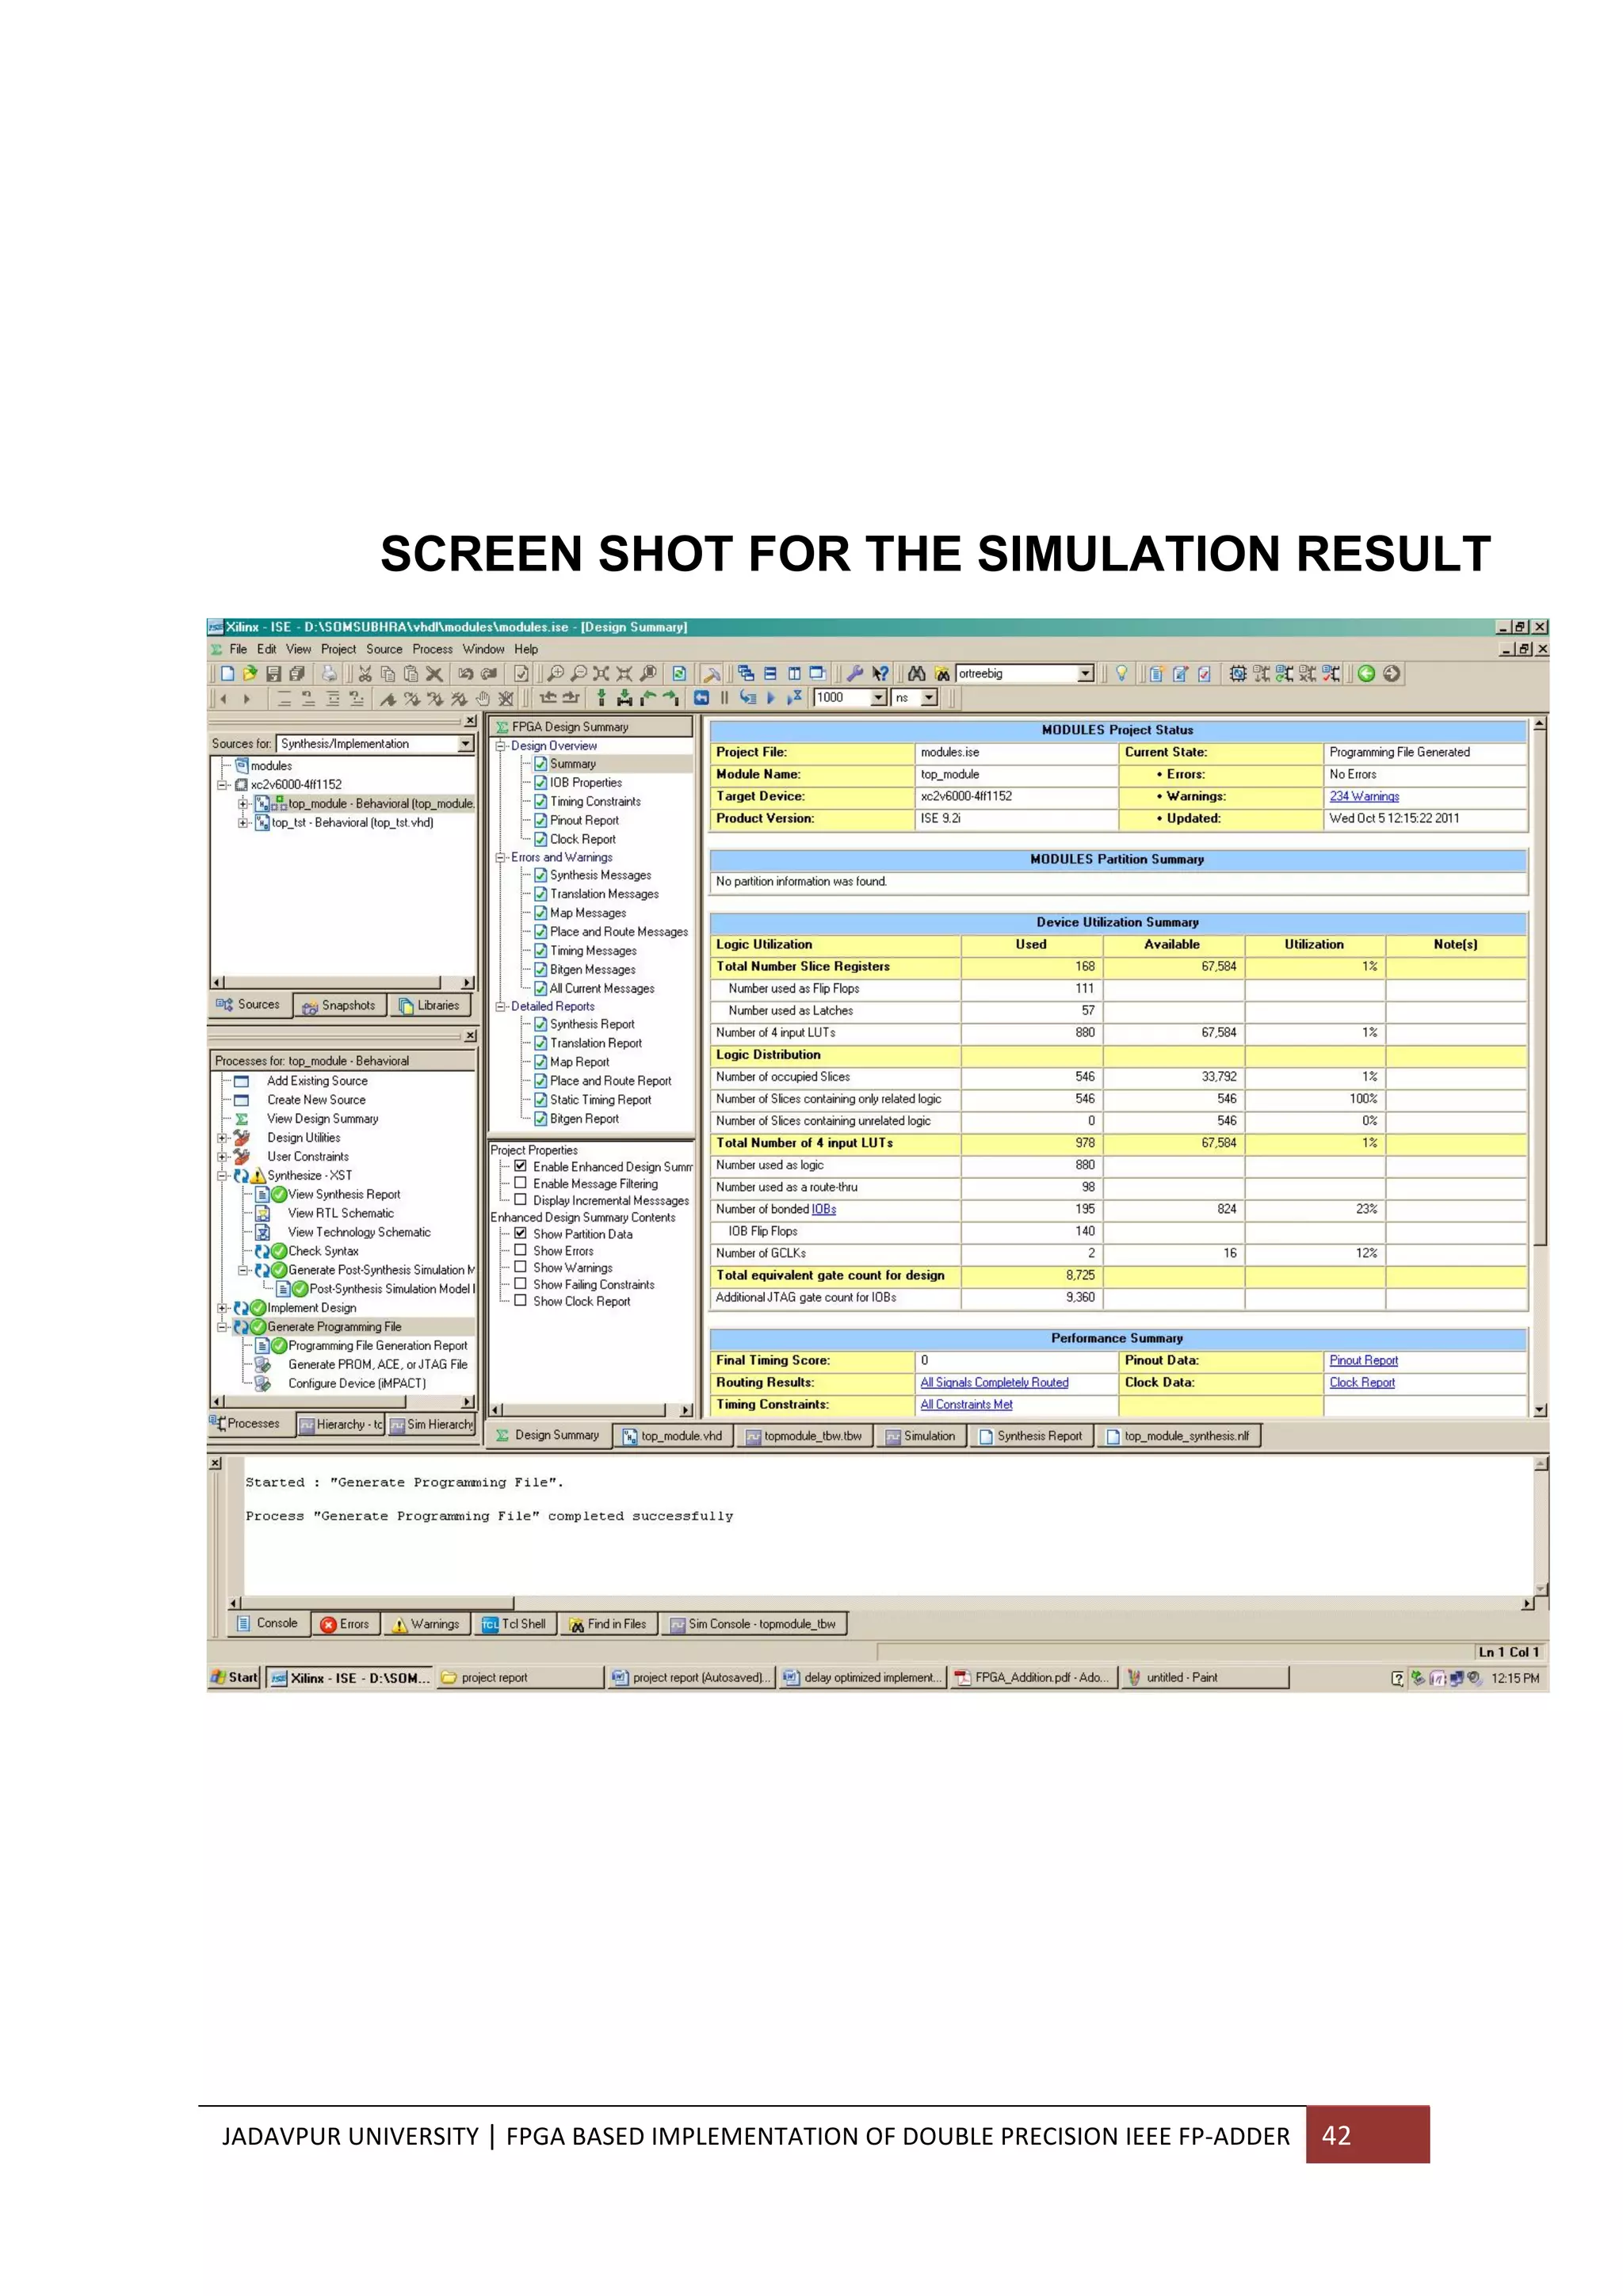Screen dimensions: 1623x2296
Task: Open the Project menu
Action: pyautogui.click(x=338, y=649)
